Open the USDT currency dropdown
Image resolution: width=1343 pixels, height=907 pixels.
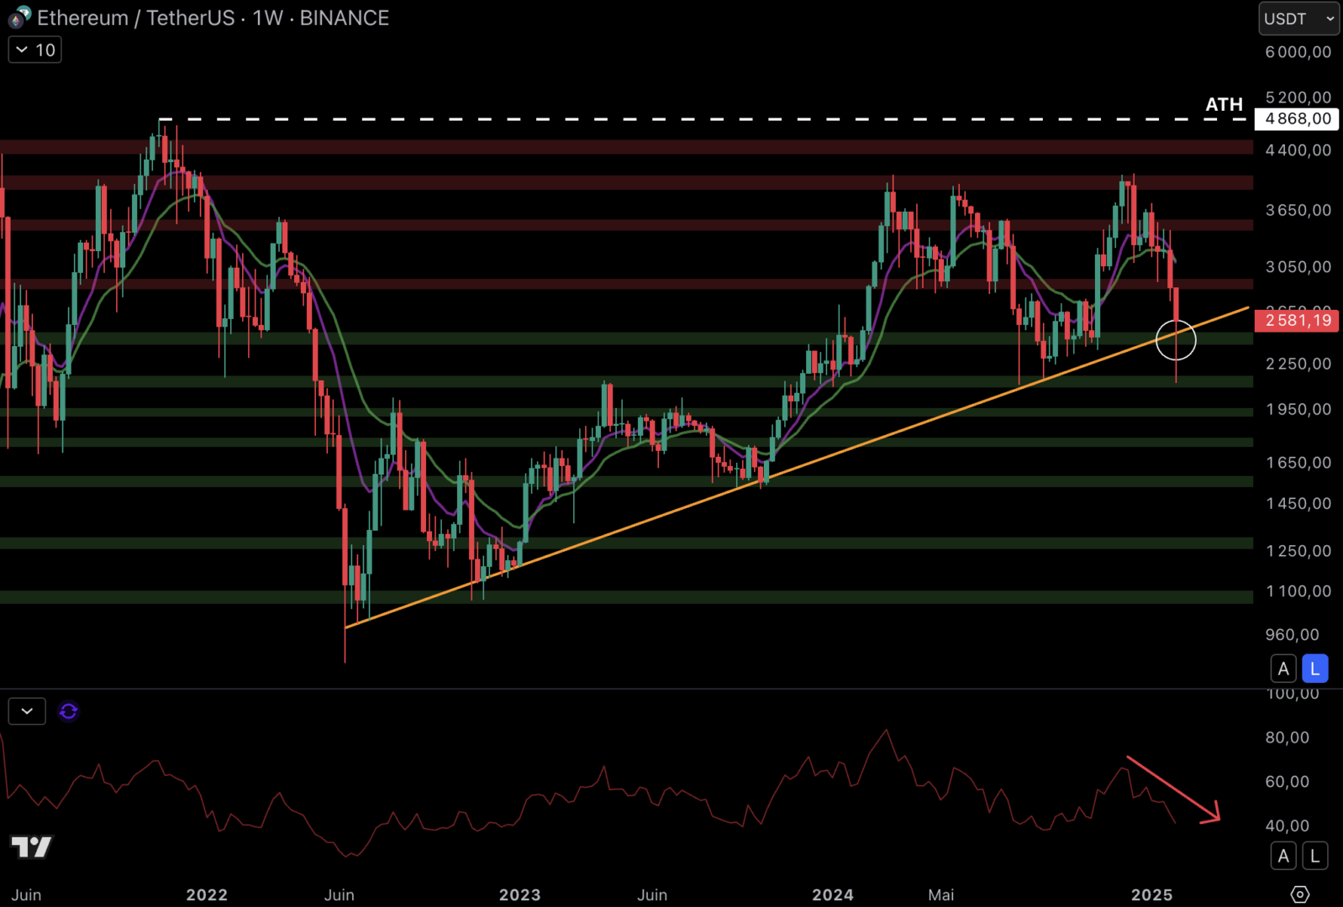click(x=1298, y=18)
